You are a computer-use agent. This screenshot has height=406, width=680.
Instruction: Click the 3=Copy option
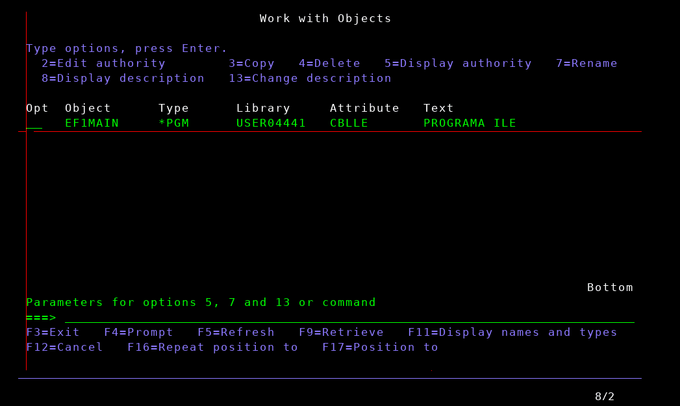pos(251,63)
